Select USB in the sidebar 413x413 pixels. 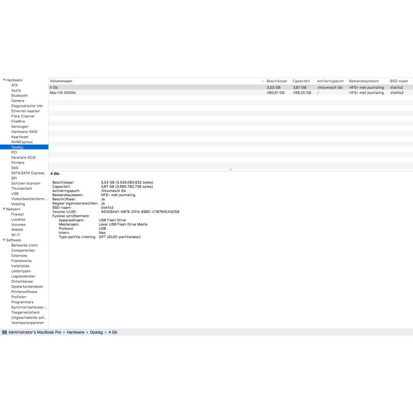[15, 194]
